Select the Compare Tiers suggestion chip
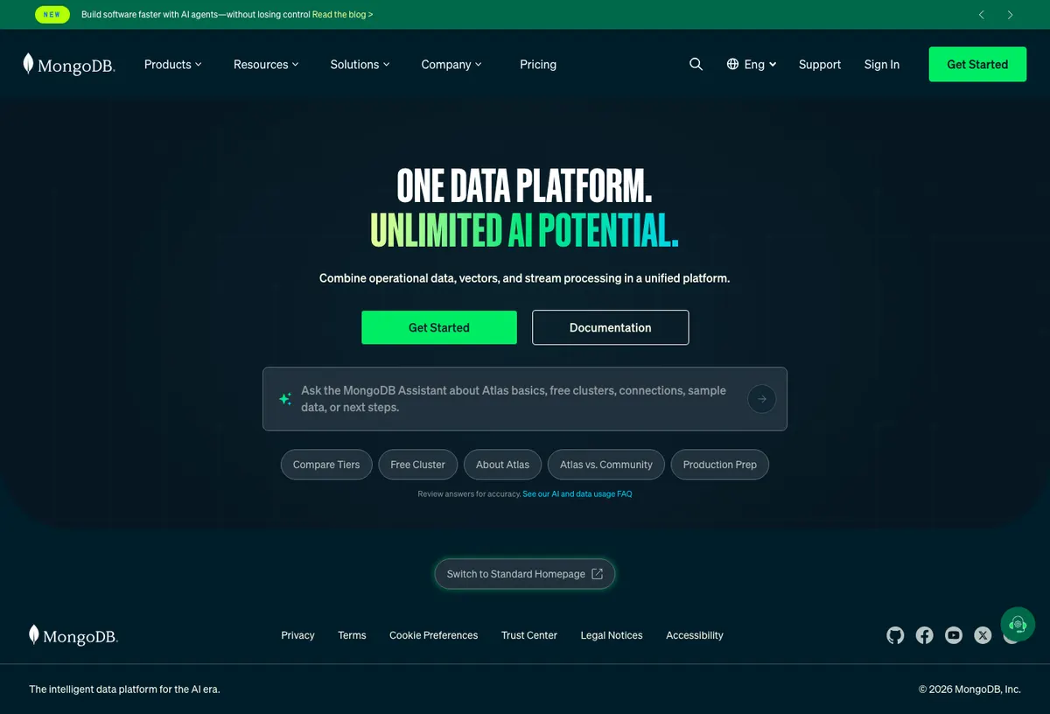This screenshot has height=714, width=1050. pyautogui.click(x=326, y=465)
